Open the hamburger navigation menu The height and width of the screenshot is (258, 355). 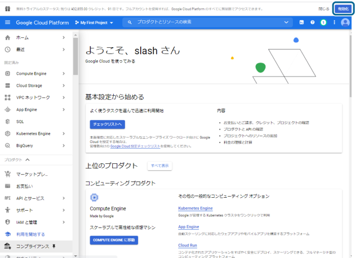click(7, 23)
